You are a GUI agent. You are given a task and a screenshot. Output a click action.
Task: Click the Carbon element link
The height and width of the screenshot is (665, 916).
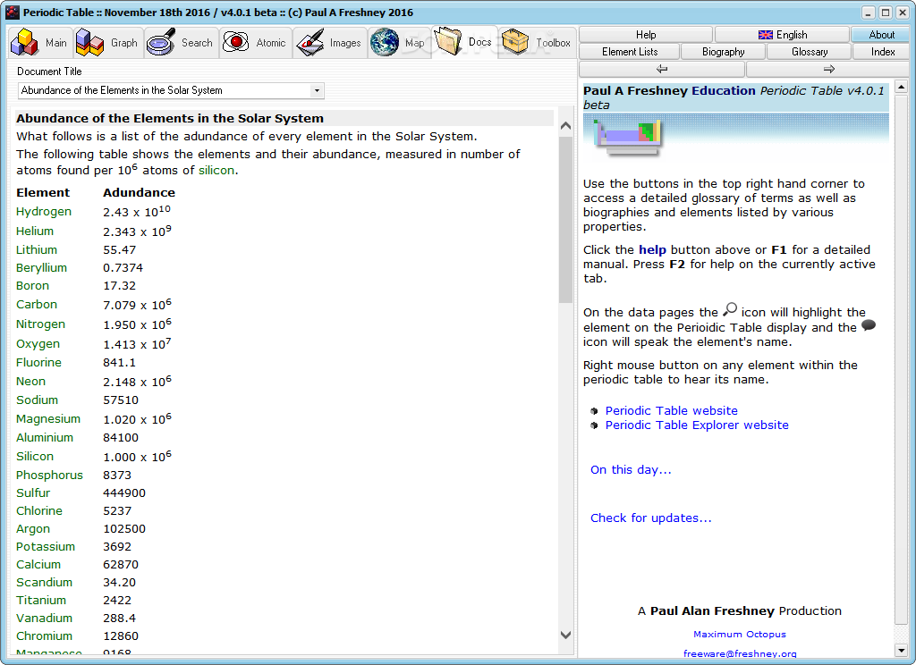tap(37, 304)
